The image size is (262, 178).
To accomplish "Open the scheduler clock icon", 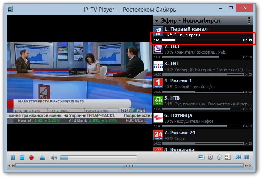I will pos(219,157).
